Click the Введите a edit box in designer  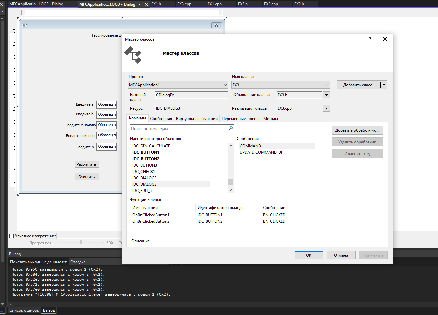click(106, 105)
